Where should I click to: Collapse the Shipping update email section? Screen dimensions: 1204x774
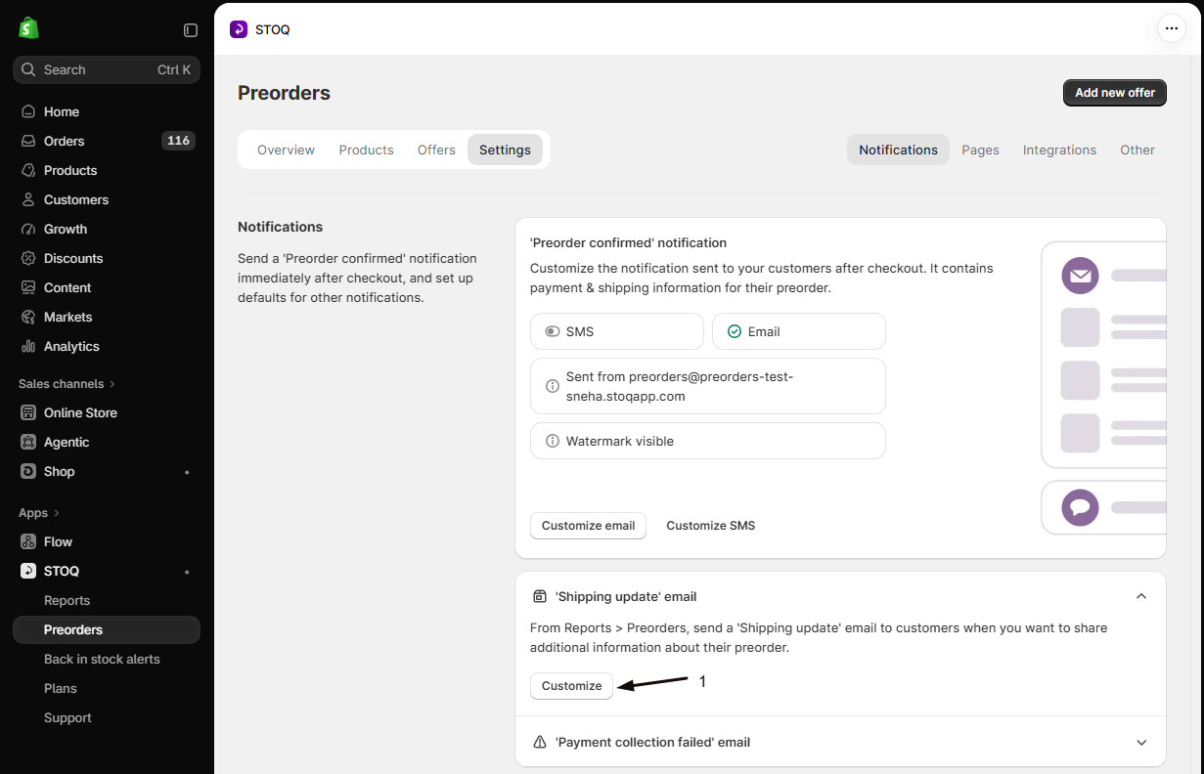coord(1141,596)
